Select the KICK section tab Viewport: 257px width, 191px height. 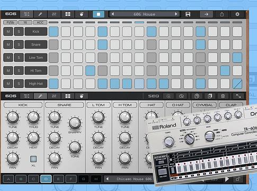[x=23, y=105]
